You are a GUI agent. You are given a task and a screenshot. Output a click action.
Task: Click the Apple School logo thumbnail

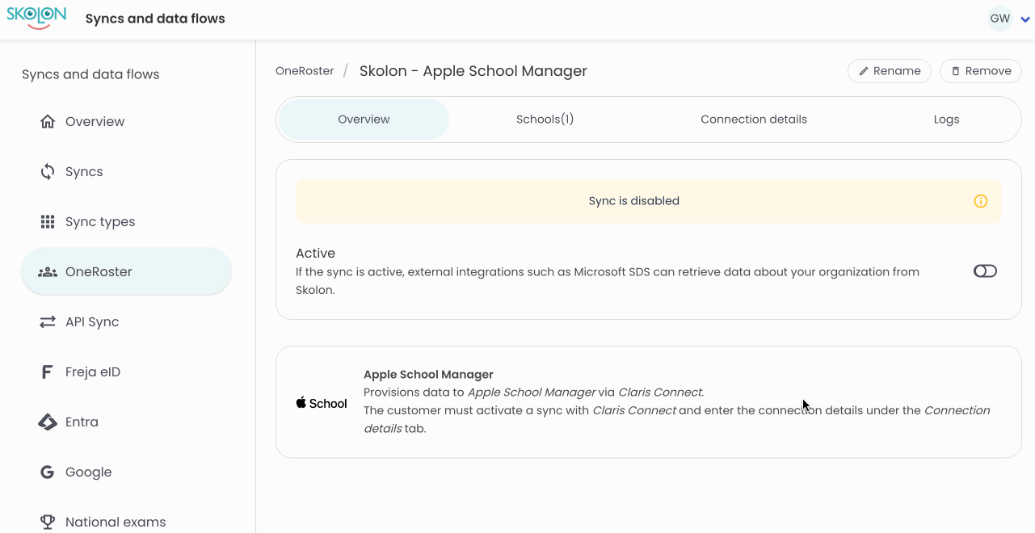322,403
